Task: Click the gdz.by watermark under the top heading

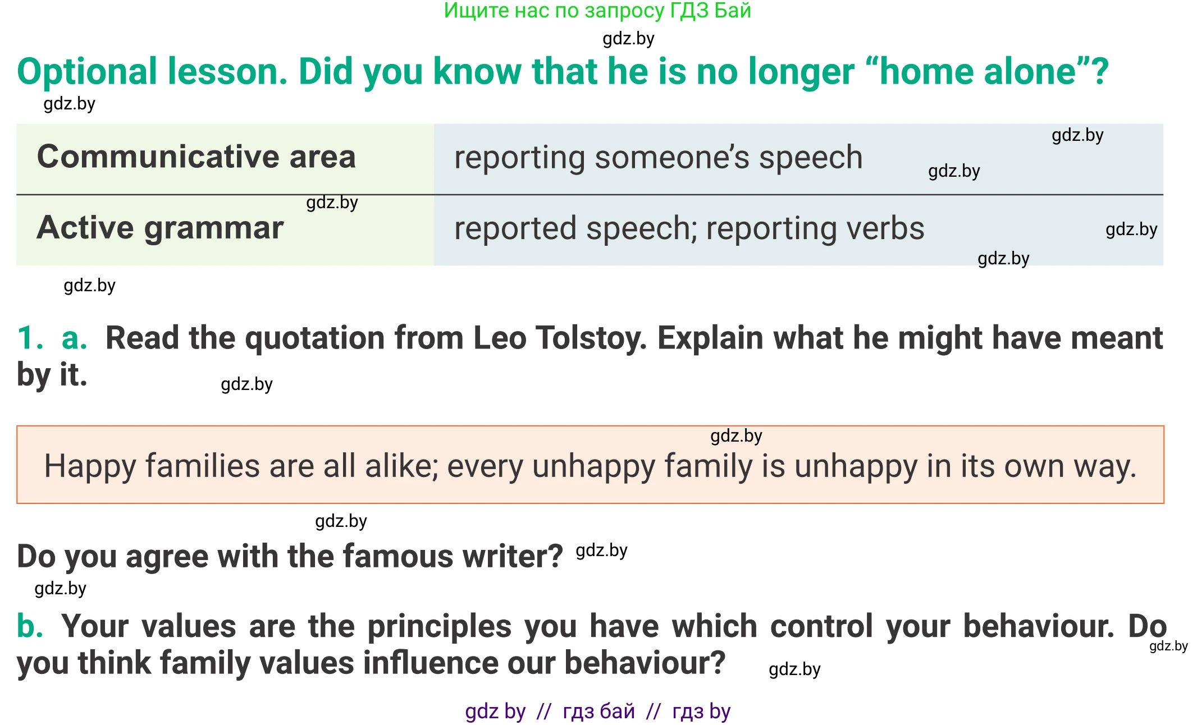Action: (x=628, y=39)
